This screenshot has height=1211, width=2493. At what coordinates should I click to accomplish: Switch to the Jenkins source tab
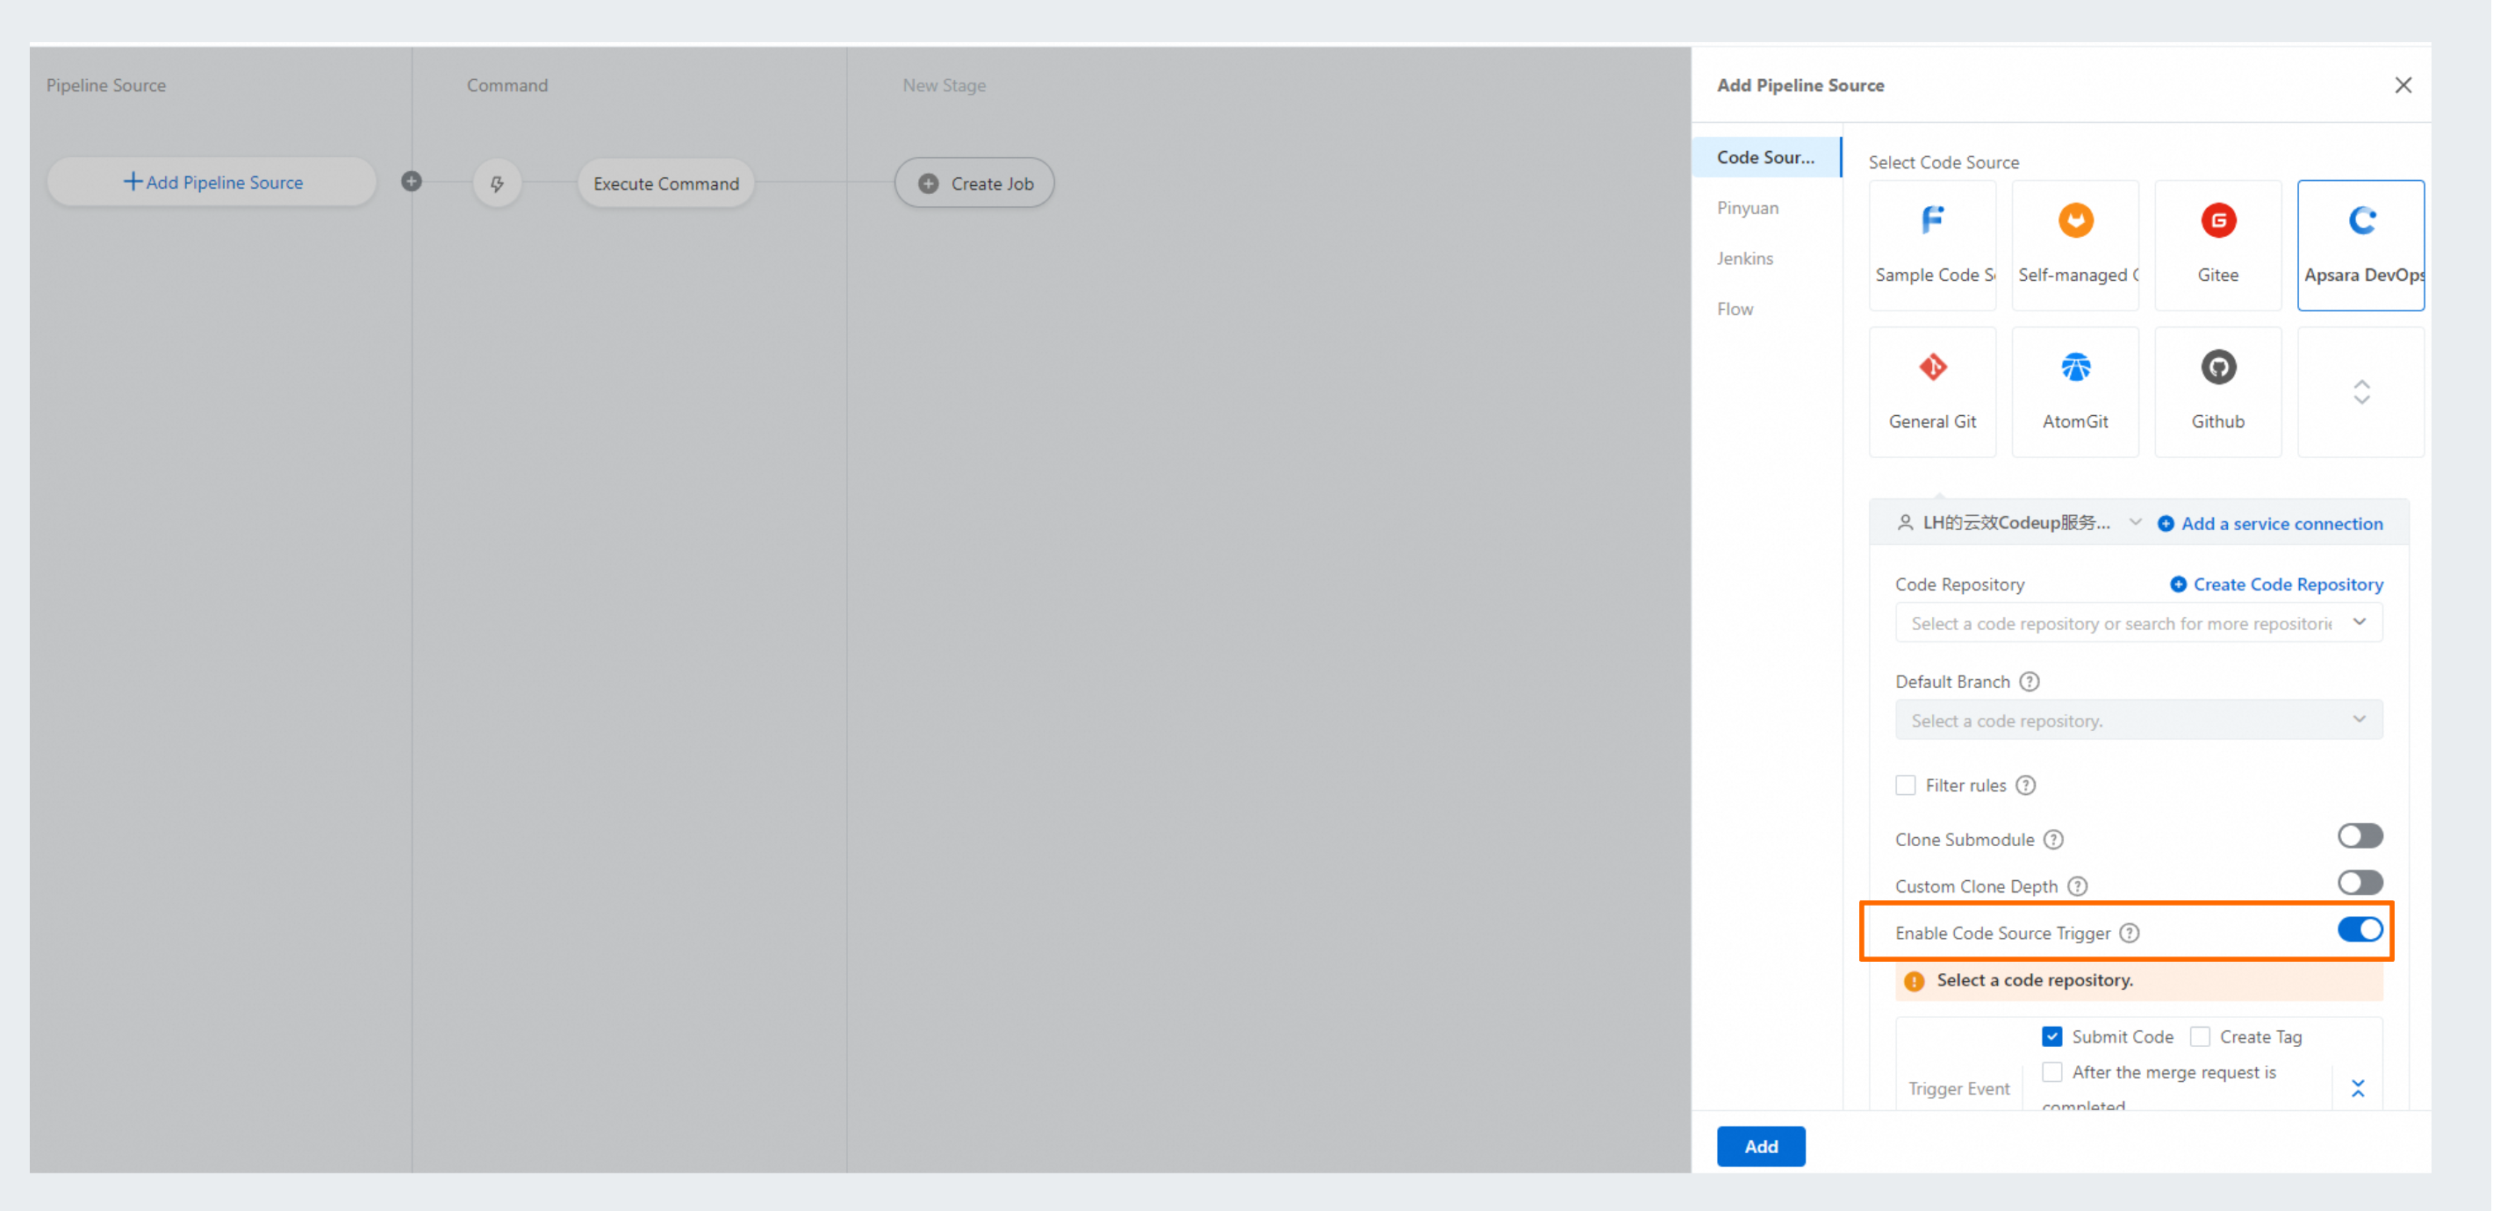coord(1744,258)
